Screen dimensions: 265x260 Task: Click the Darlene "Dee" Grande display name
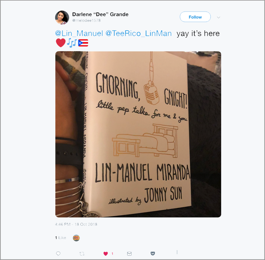click(100, 14)
